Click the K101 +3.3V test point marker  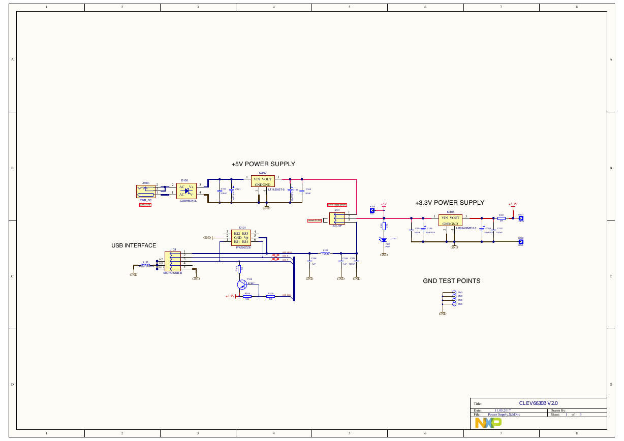click(521, 218)
